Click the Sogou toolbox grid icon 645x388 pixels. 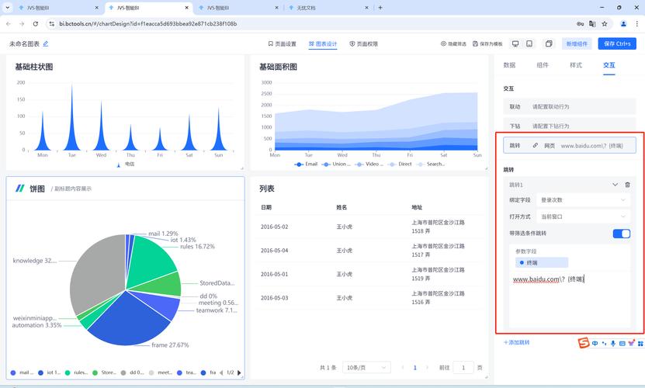(640, 343)
